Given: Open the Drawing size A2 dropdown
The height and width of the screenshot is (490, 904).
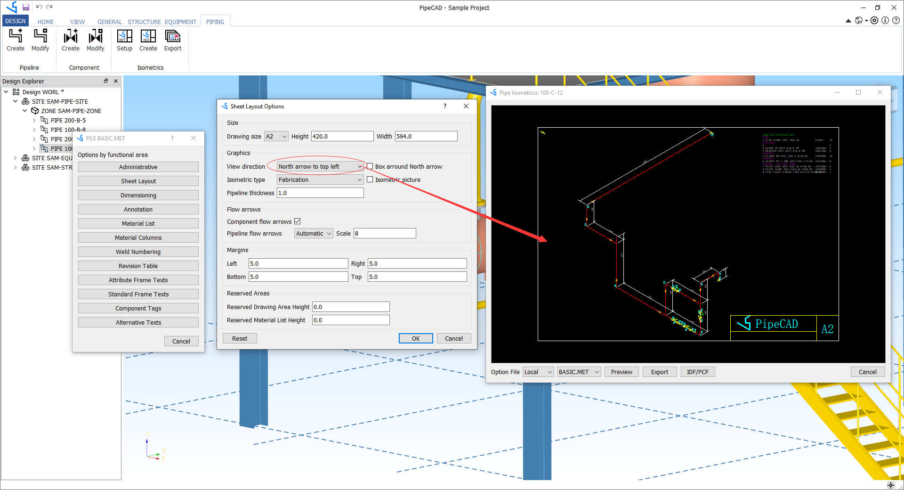Looking at the screenshot, I should (276, 136).
